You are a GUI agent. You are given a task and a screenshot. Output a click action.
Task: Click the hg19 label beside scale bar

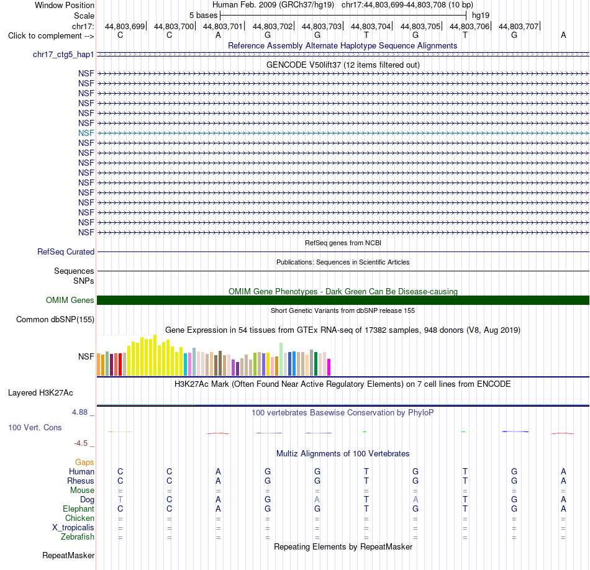(481, 16)
